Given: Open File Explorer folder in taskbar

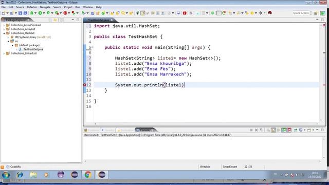Looking at the screenshot, I should (x=33, y=175).
